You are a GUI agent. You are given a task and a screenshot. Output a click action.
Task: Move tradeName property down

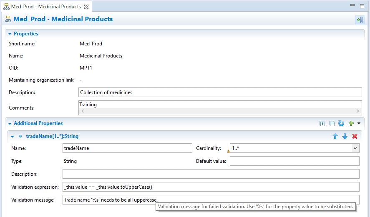(x=345, y=136)
